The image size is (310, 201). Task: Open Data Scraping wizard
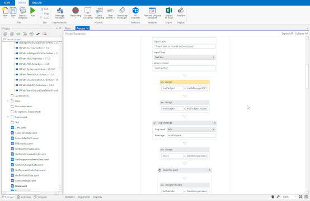(99, 13)
